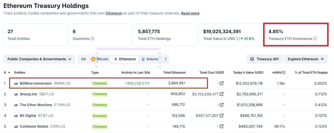Open Bit Digital total cost external link icon
The image size is (334, 133).
pyautogui.click(x=221, y=115)
